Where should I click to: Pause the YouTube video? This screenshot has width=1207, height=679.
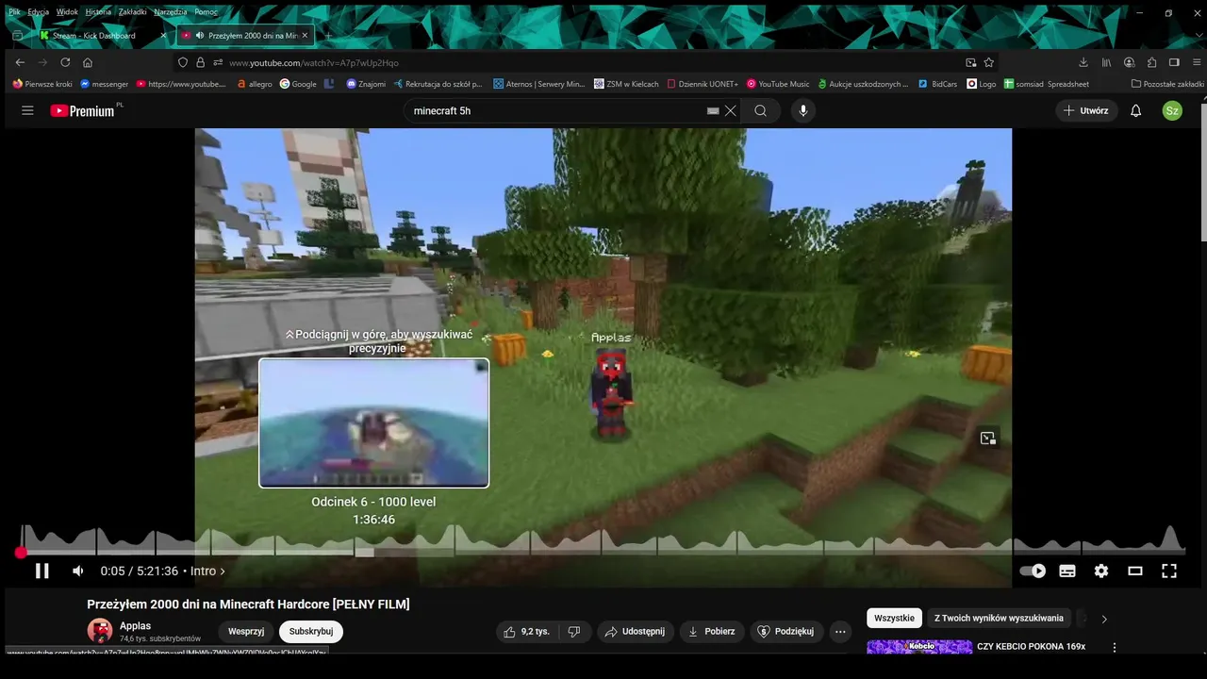click(x=41, y=571)
